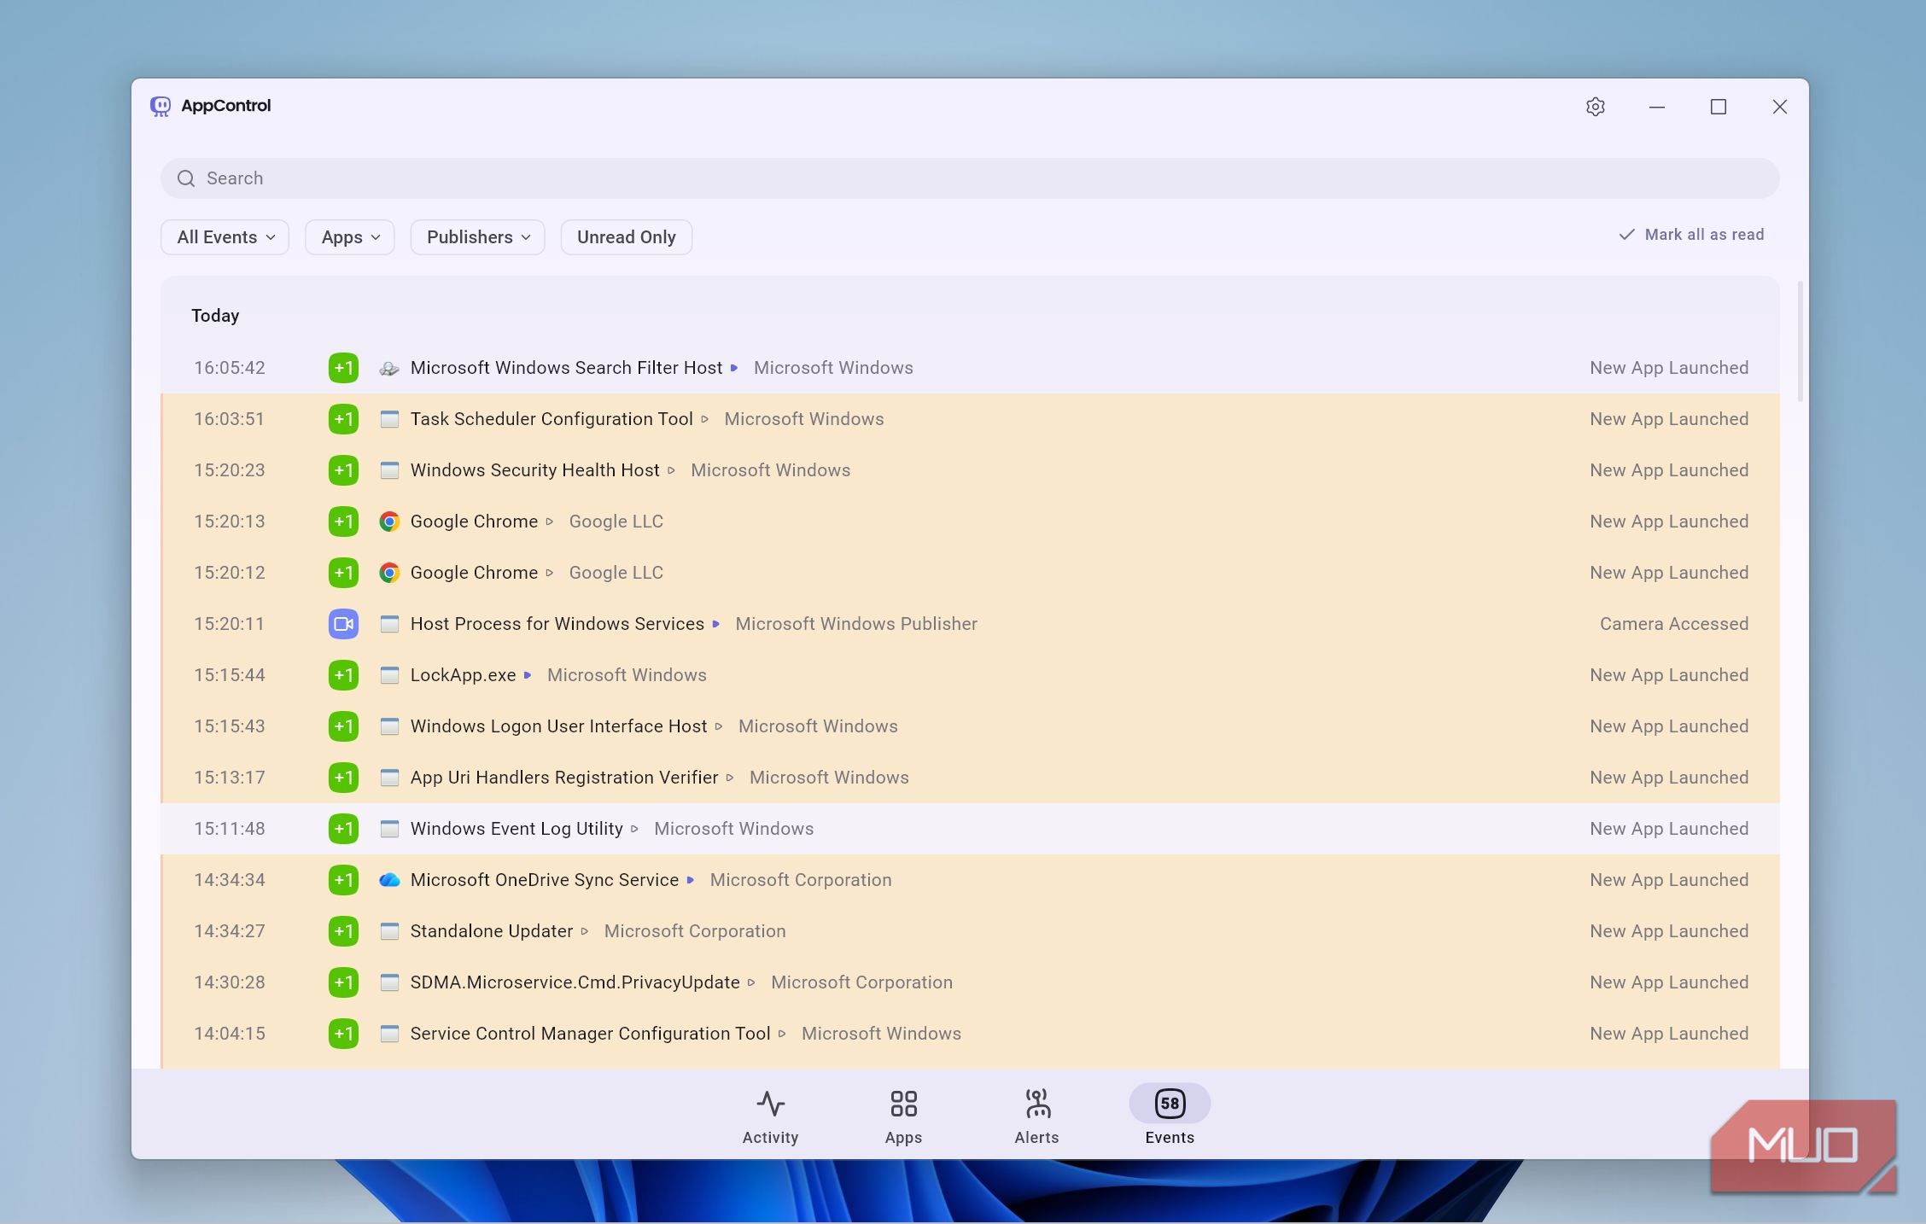Open the Publishers filter dropdown
Viewport: 1926px width, 1224px height.
tap(478, 237)
